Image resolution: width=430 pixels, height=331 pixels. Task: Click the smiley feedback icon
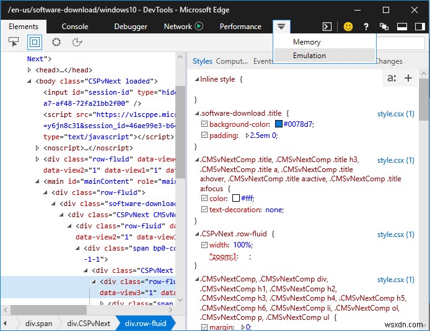[348, 27]
